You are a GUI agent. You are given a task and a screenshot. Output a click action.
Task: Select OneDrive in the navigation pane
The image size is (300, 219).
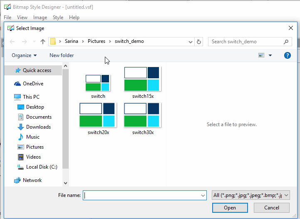pos(33,84)
